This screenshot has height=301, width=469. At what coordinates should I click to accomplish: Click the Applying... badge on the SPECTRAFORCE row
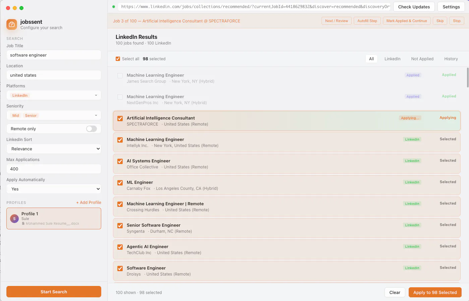[x=410, y=118]
